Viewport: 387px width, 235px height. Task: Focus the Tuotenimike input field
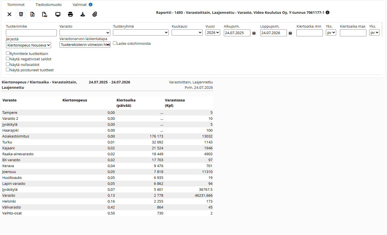(x=31, y=33)
